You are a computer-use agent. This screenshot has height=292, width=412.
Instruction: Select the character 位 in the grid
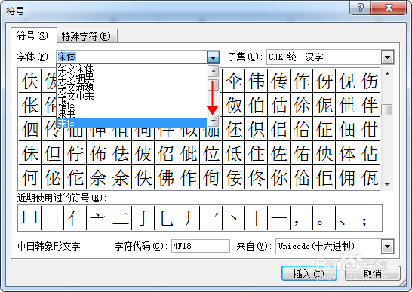tap(211, 153)
